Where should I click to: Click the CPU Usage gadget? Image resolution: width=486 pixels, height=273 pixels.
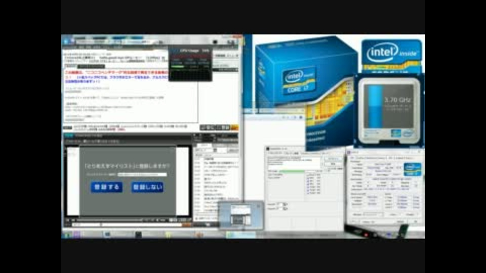pos(190,64)
